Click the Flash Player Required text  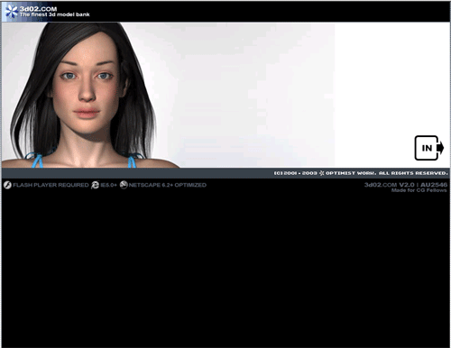tap(51, 185)
